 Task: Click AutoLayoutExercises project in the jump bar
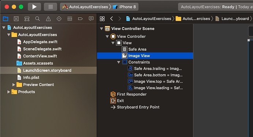[148, 19]
